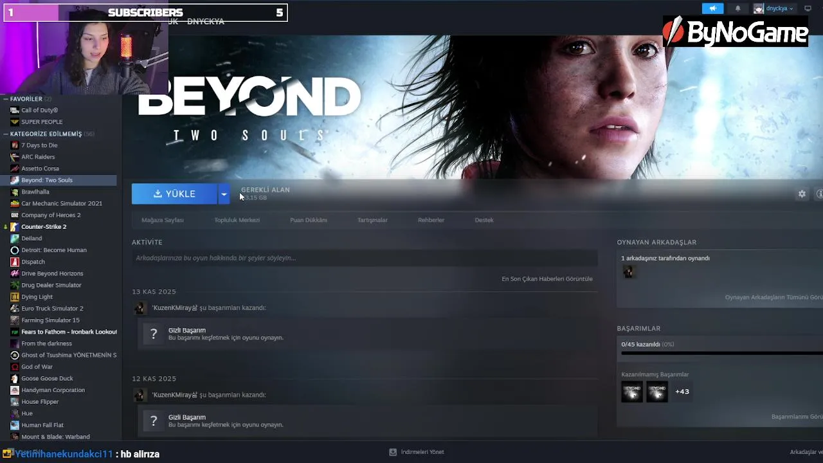Click the achievements progress bar
Viewport: 823px width, 463px height.
pyautogui.click(x=722, y=352)
